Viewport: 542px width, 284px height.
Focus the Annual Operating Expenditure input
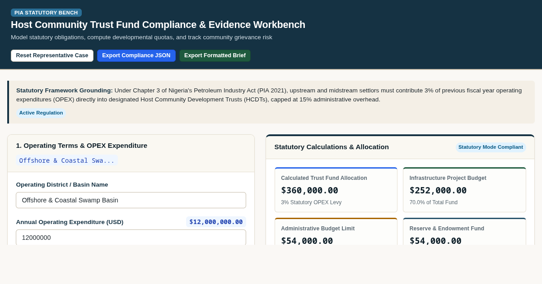coord(131,237)
